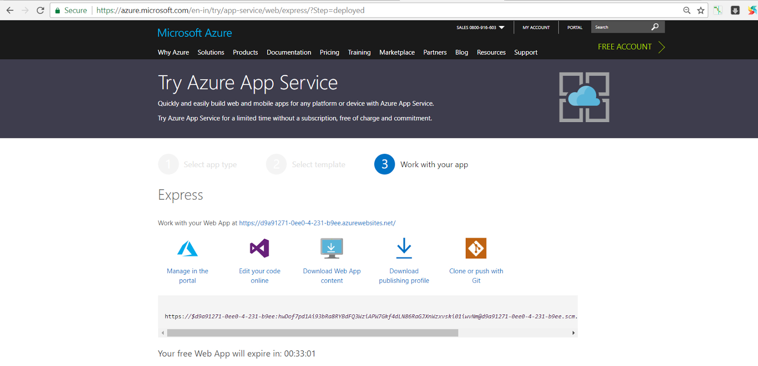Open MY ACCOUNT link
Image resolution: width=758 pixels, height=366 pixels.
(536, 27)
